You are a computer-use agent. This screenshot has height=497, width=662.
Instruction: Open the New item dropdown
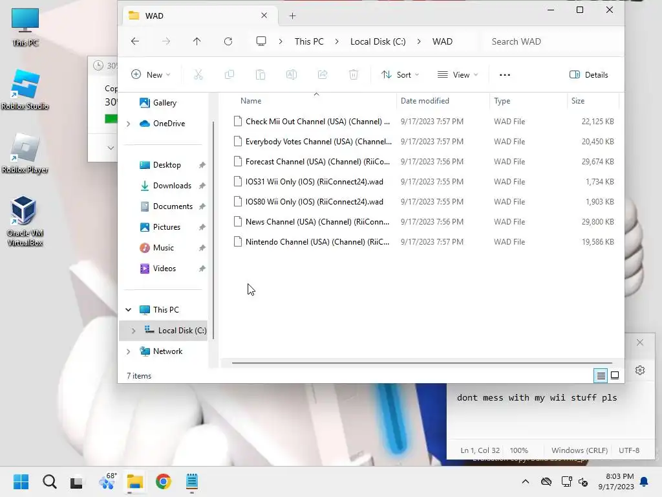[x=151, y=75]
